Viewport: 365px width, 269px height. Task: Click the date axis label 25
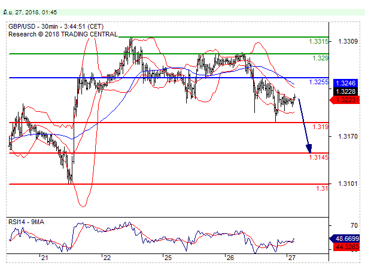click(168, 258)
